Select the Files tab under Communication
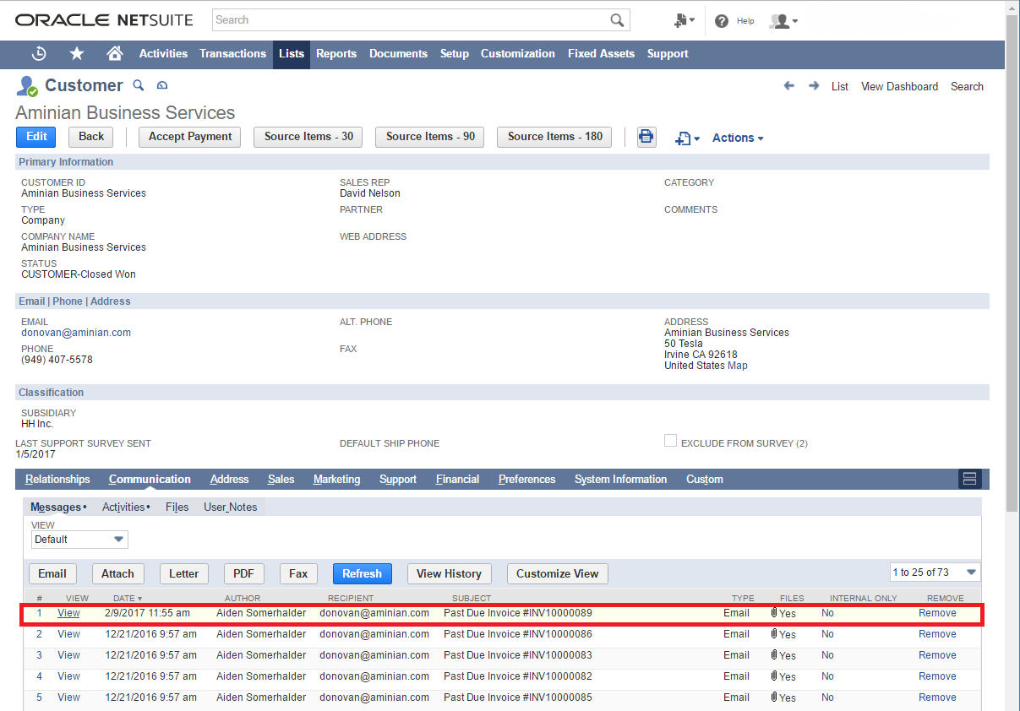This screenshot has width=1020, height=711. tap(177, 507)
